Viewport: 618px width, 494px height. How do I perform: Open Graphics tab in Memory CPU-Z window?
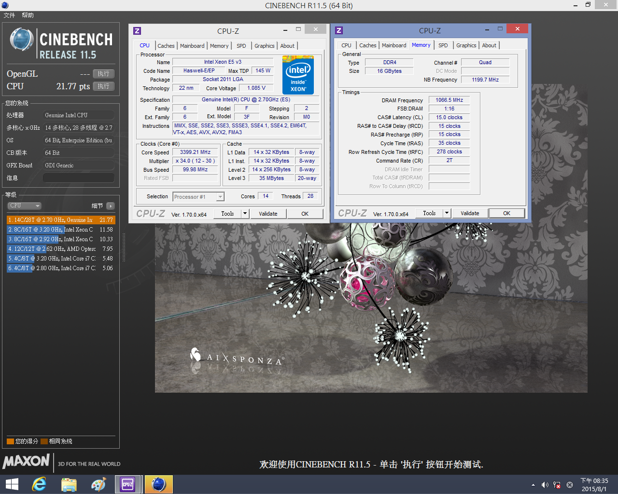pos(466,45)
